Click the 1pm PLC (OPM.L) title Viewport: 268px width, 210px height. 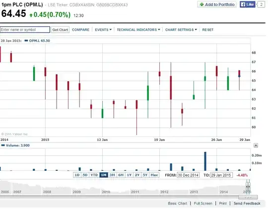[x=22, y=4]
